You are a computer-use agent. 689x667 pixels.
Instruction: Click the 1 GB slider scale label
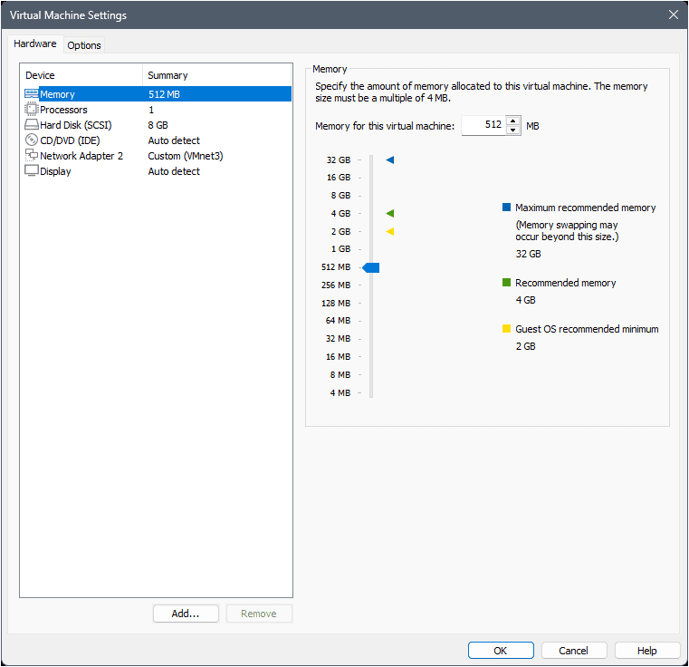(x=340, y=249)
